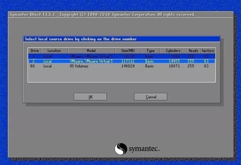This screenshot has height=165, width=241.
Task: Click cylinders value 18871
Action: pos(174,66)
